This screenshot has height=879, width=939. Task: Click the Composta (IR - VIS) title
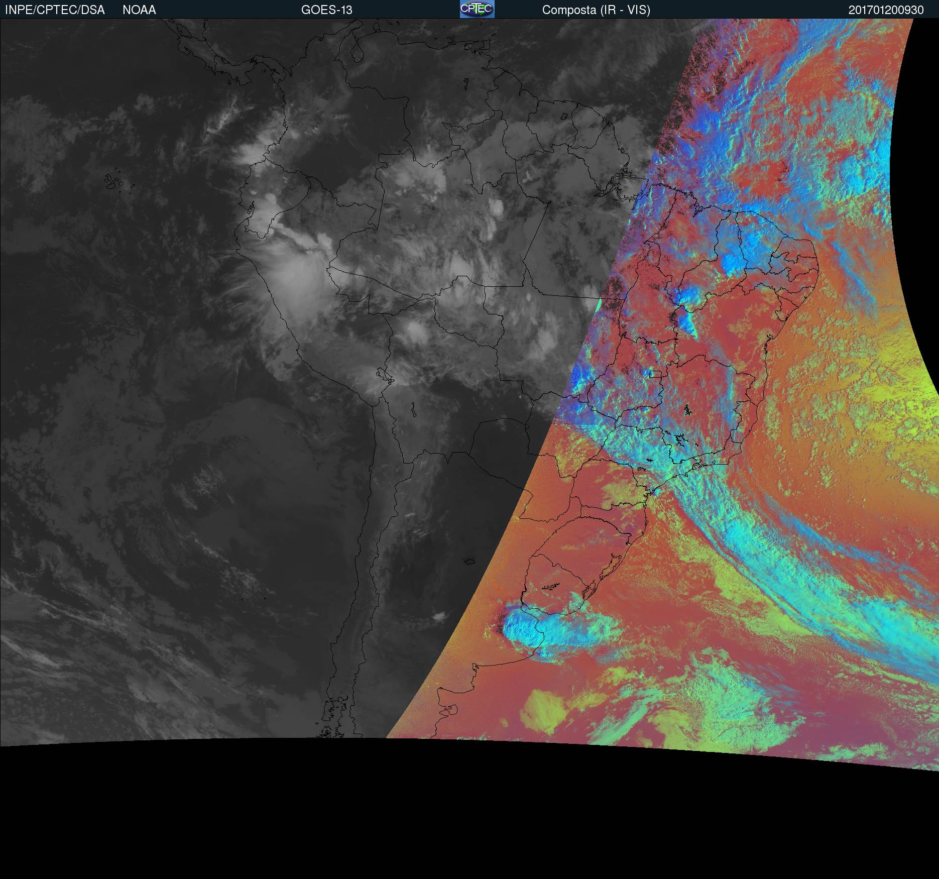pos(596,10)
